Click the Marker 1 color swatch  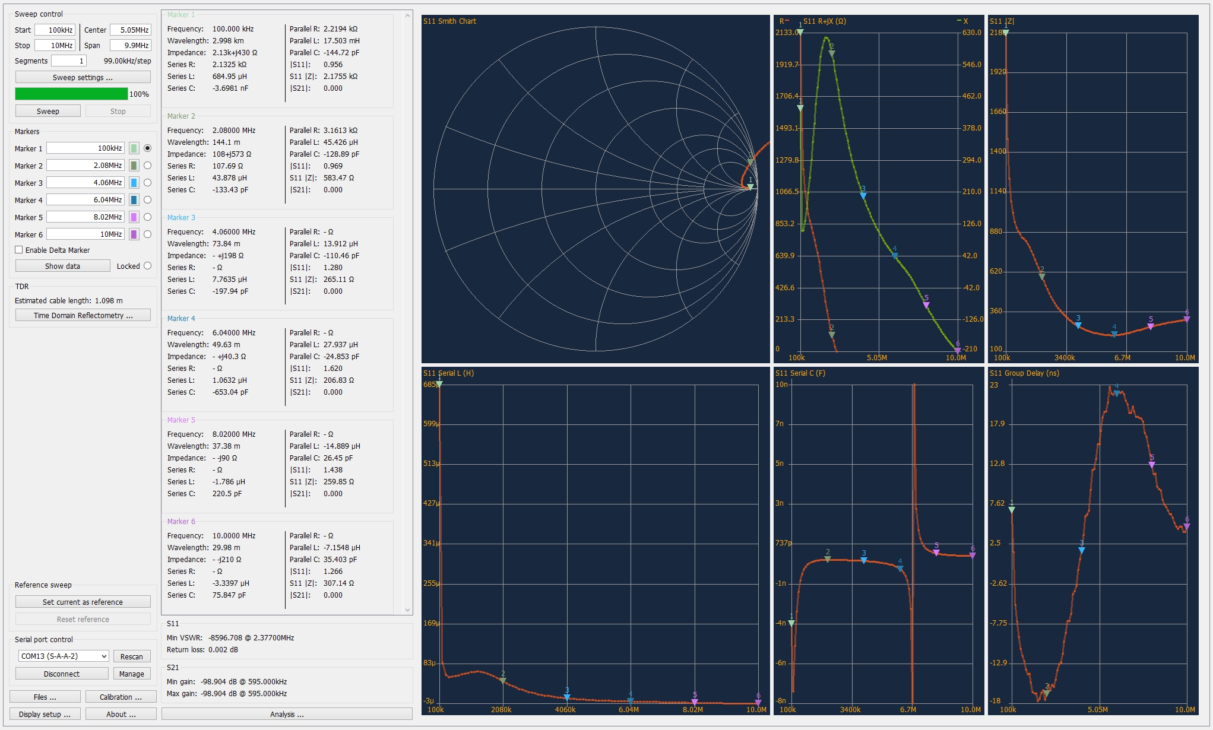point(134,148)
